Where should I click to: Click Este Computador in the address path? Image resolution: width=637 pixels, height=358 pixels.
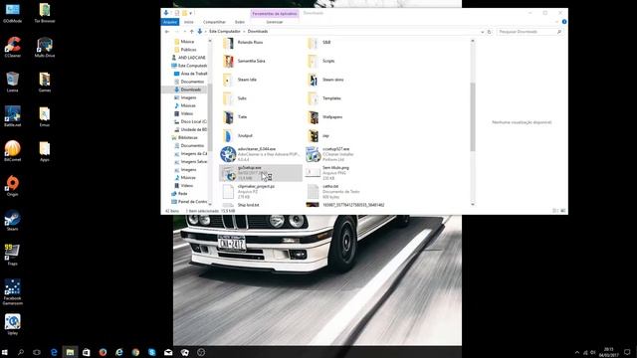click(225, 31)
